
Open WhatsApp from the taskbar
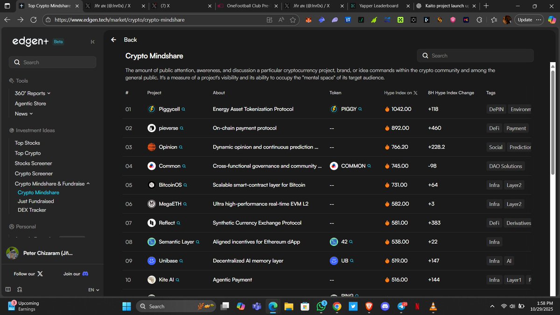point(321,307)
